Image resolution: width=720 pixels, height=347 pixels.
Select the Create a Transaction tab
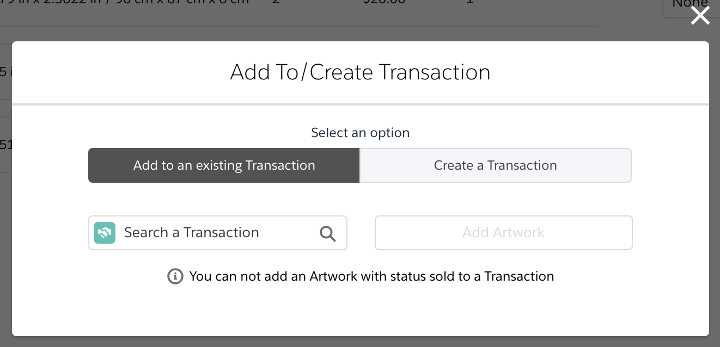coord(495,165)
